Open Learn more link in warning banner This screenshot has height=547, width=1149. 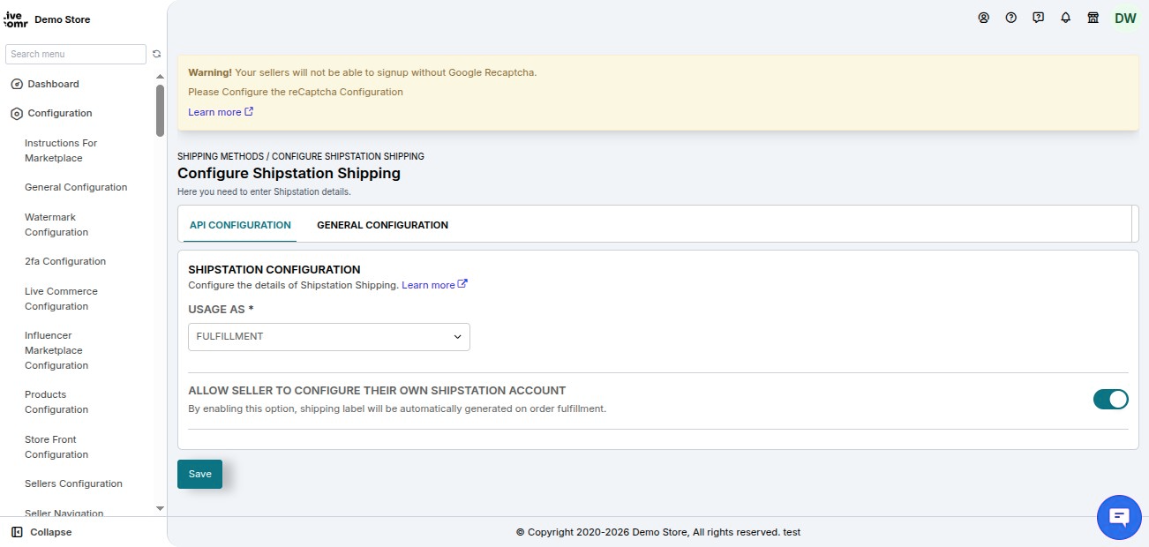coord(221,112)
